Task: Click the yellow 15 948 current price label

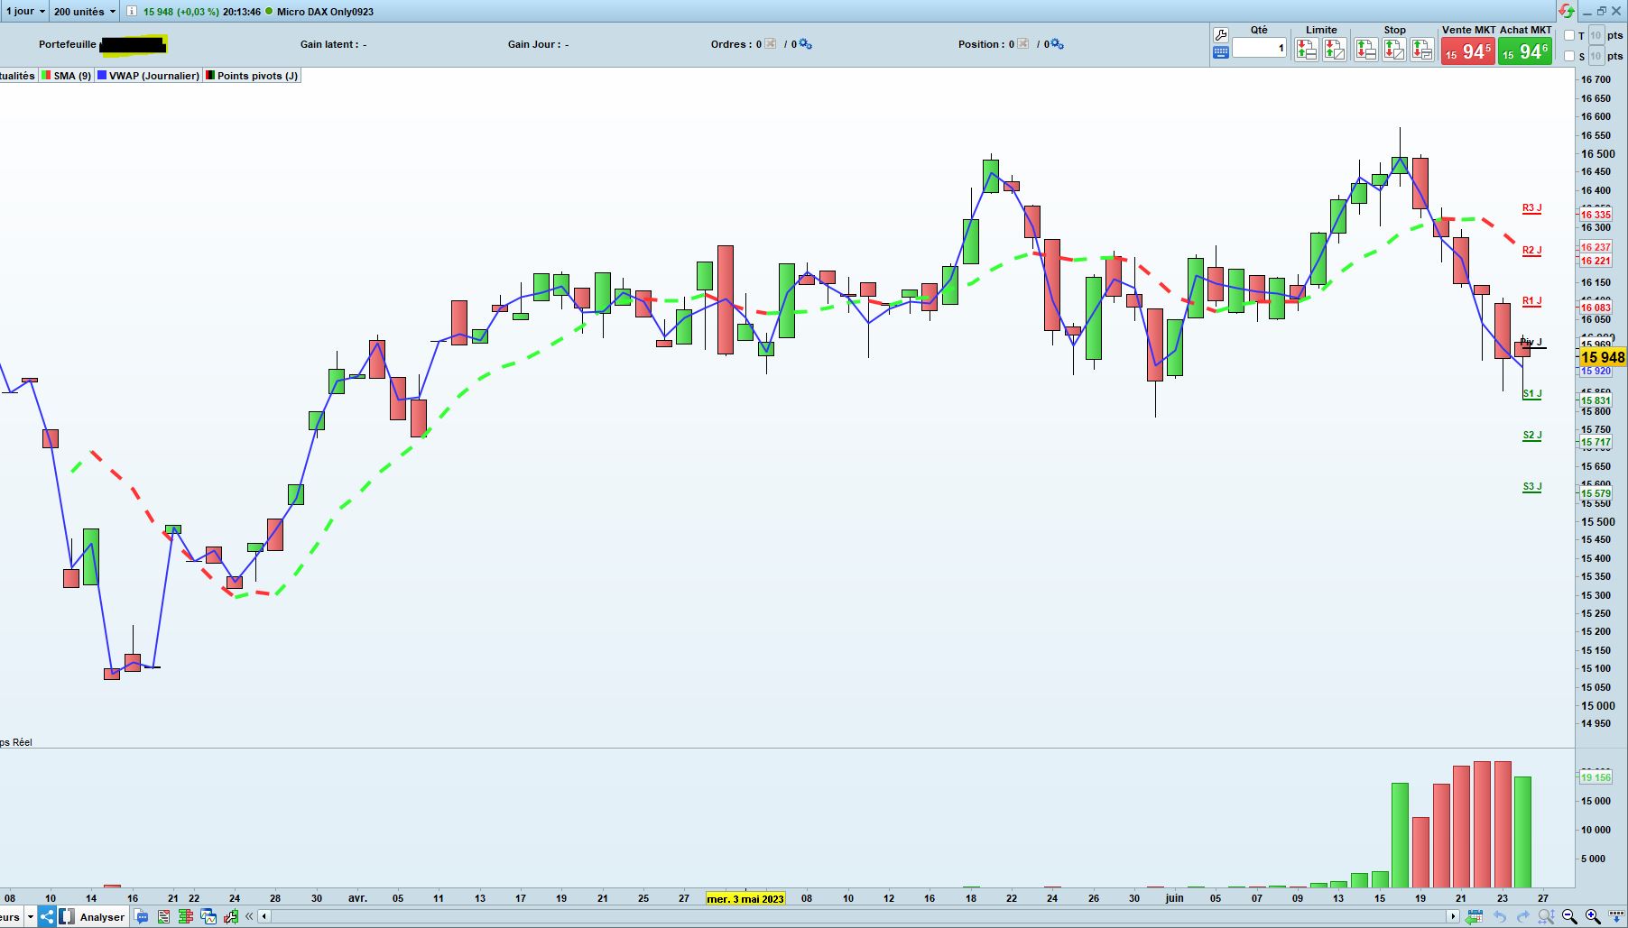Action: click(x=1603, y=357)
